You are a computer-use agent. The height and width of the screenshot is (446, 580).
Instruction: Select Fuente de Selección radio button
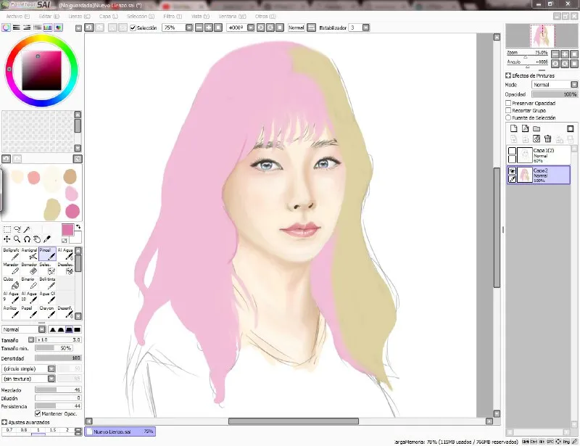coord(508,117)
